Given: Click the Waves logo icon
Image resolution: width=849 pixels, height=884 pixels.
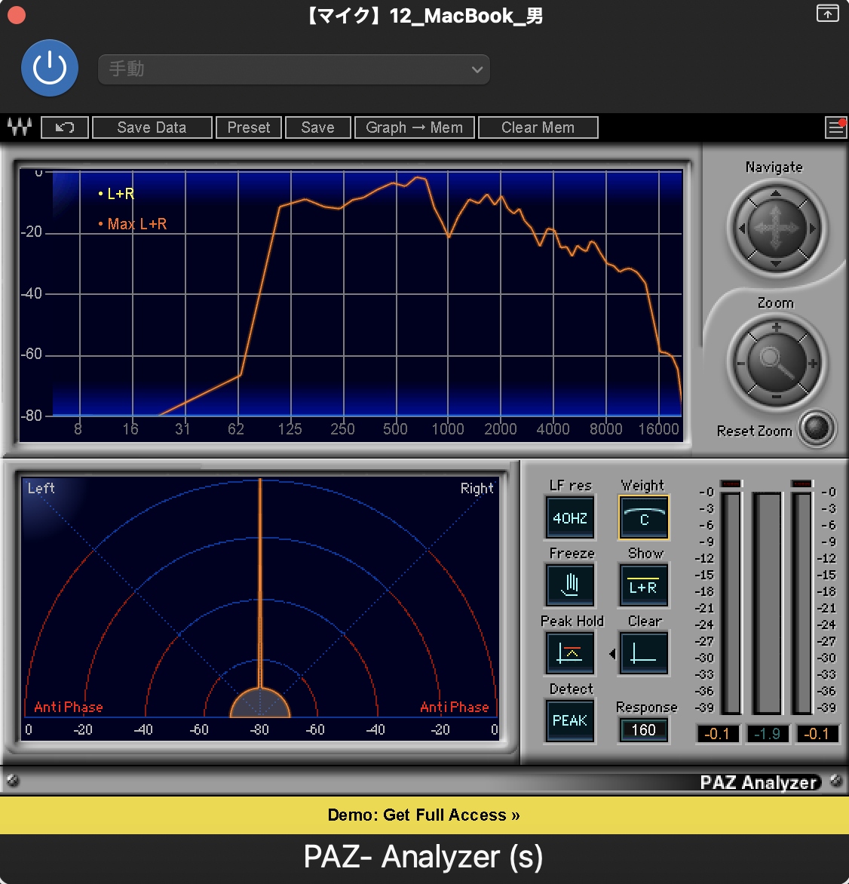Looking at the screenshot, I should (20, 127).
